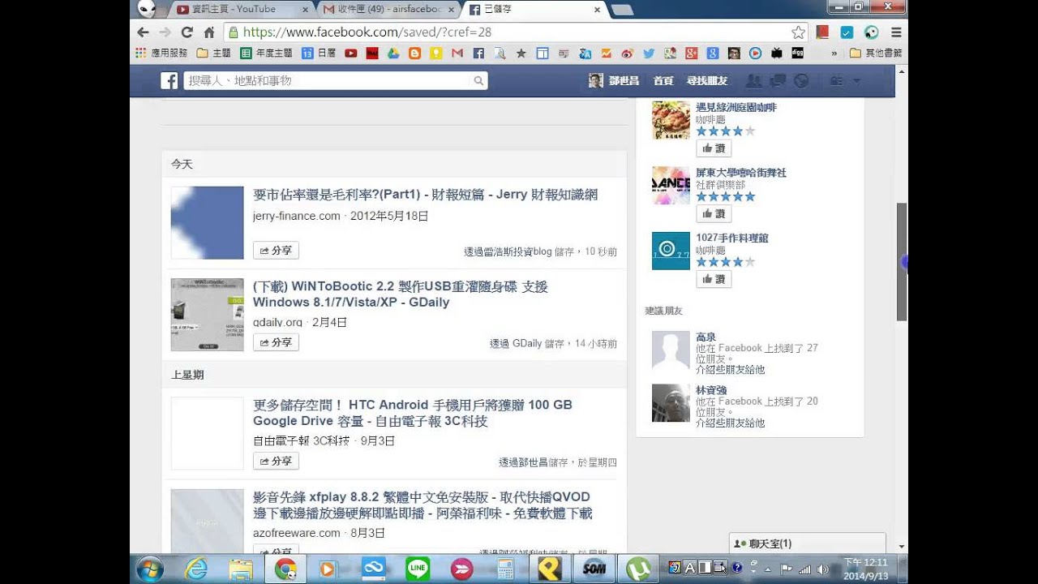Switch to the YouTube 資訊主頁 tab
1038x584 pixels.
243,10
